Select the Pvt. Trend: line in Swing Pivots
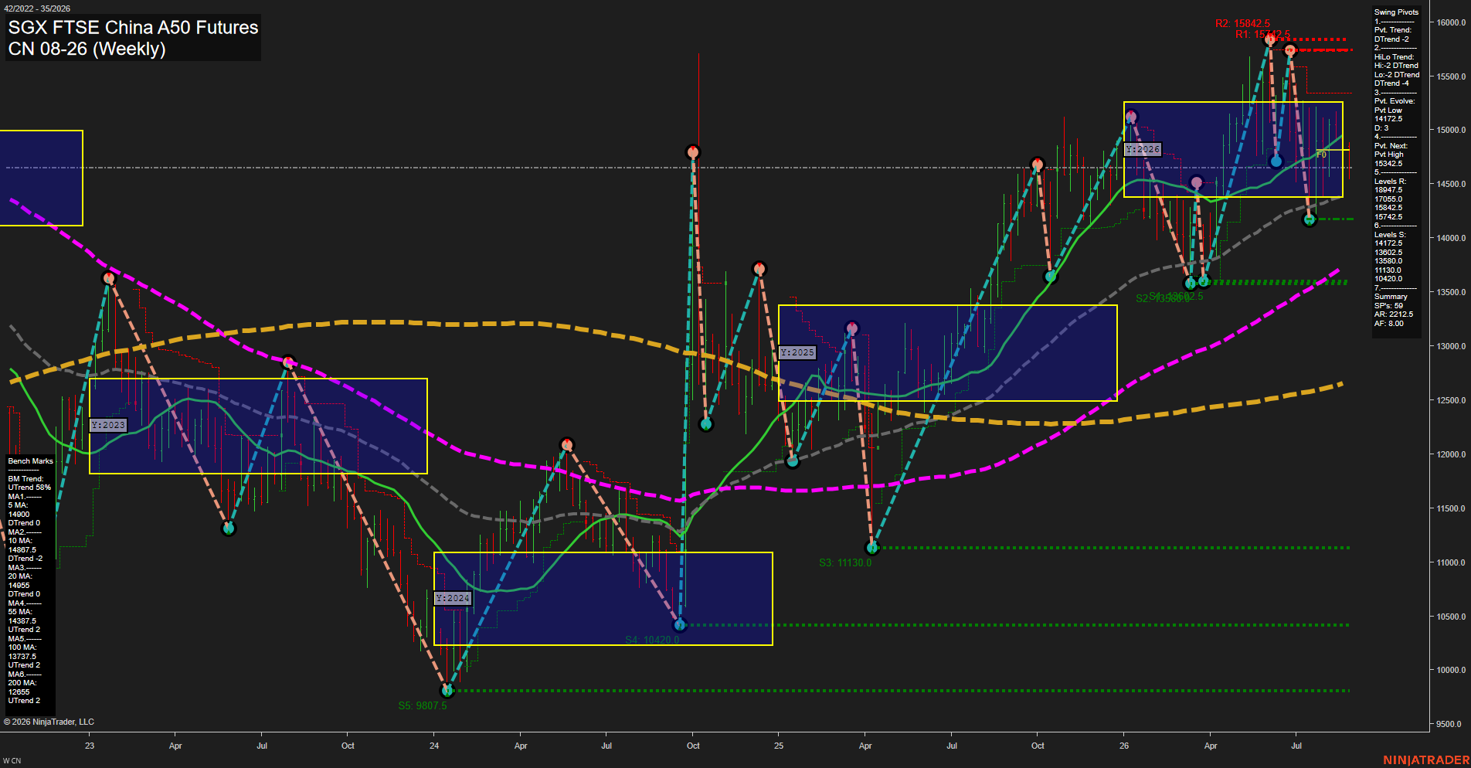This screenshot has height=768, width=1471. point(1393,30)
